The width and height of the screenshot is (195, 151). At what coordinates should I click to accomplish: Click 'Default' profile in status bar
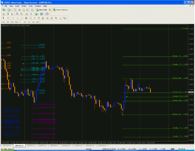pyautogui.click(x=89, y=149)
